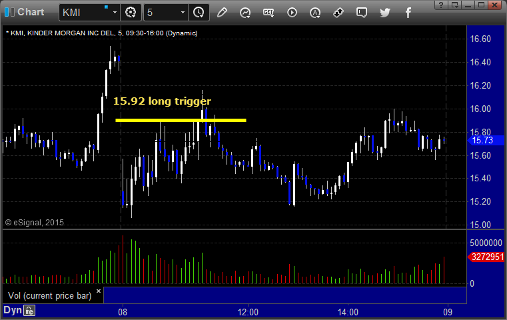Viewport: 507px width, 320px height.
Task: Click the KMI Kinder Morgan chart title
Action: tap(102, 33)
